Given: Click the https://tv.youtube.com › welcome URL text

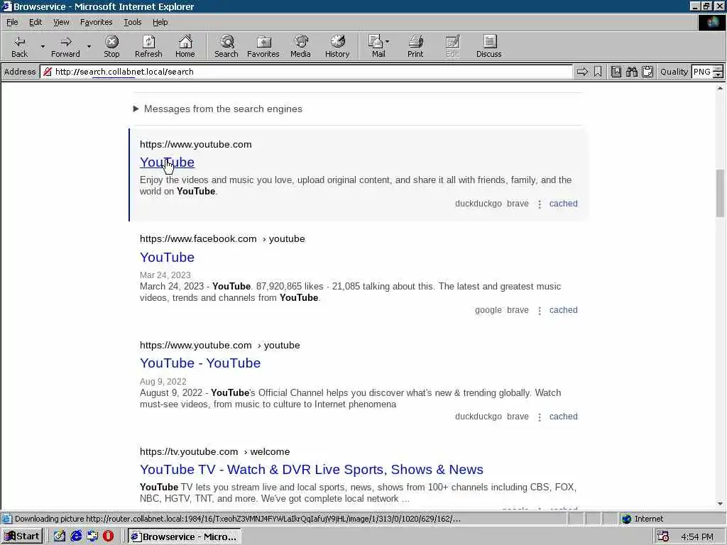Looking at the screenshot, I should (x=214, y=451).
